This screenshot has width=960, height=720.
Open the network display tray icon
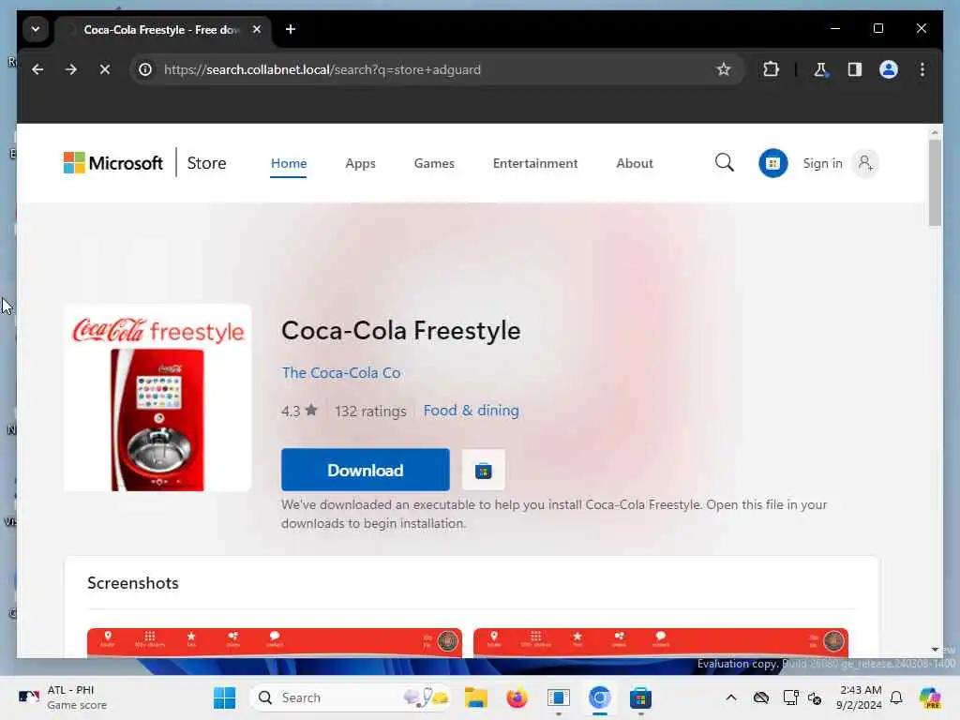[790, 697]
